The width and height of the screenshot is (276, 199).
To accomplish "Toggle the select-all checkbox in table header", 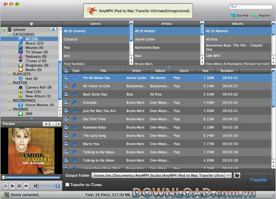I will 66,71.
